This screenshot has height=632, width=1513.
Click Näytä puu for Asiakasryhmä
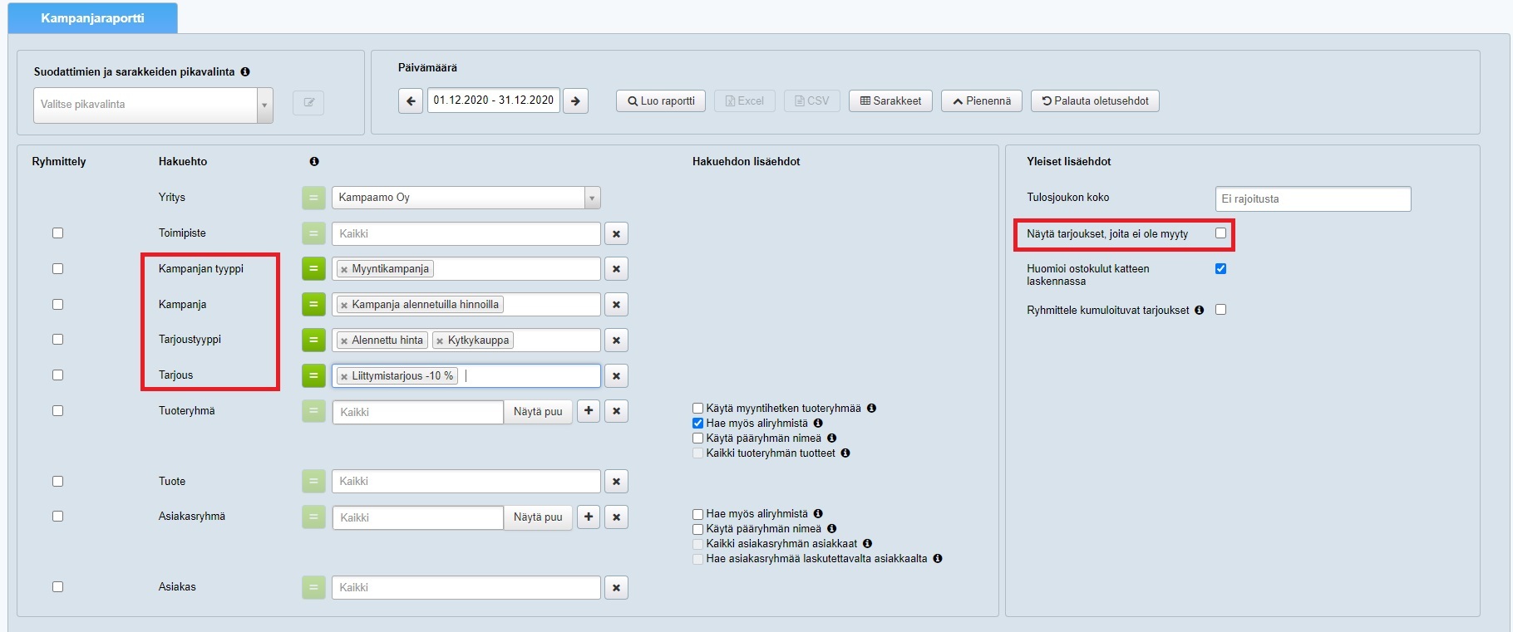(x=538, y=517)
